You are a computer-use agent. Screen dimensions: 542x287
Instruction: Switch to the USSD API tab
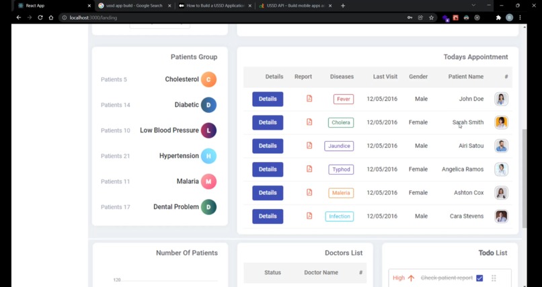tap(296, 5)
